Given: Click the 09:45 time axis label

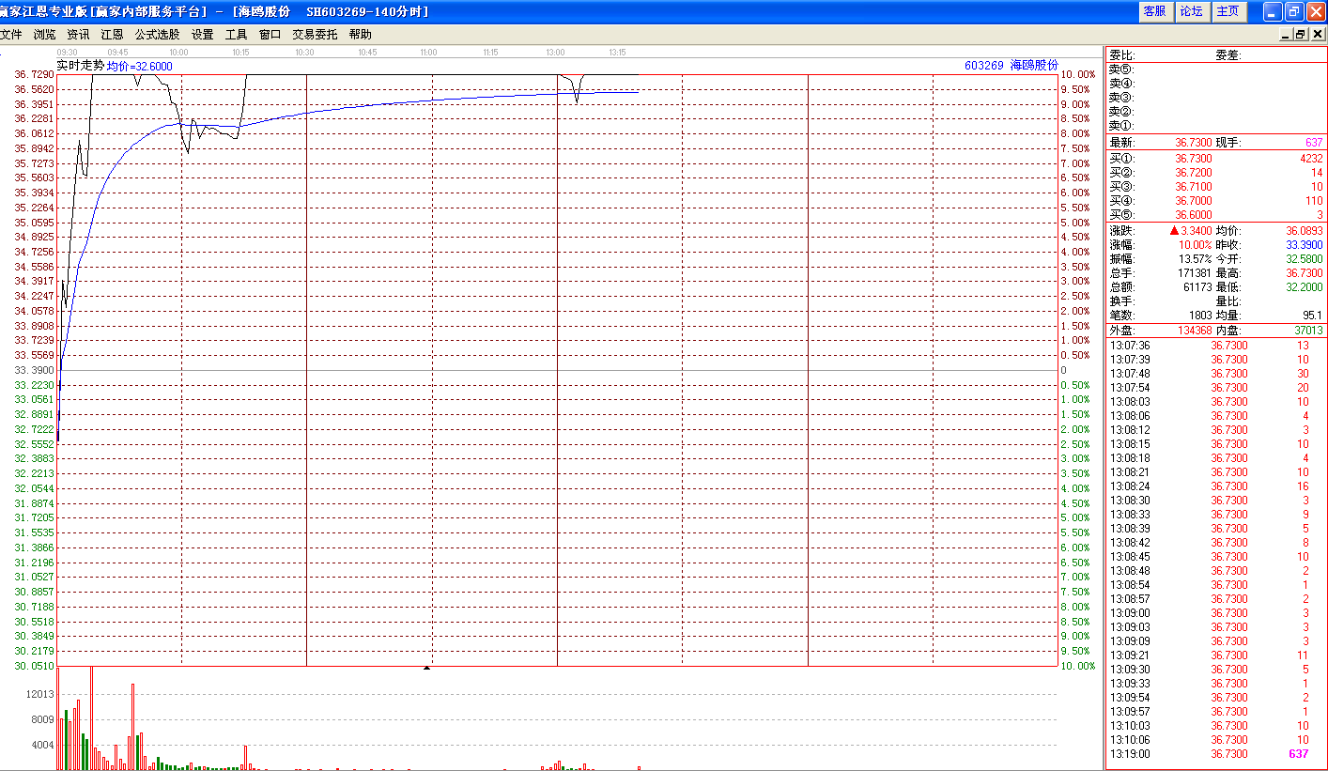Looking at the screenshot, I should (x=118, y=53).
